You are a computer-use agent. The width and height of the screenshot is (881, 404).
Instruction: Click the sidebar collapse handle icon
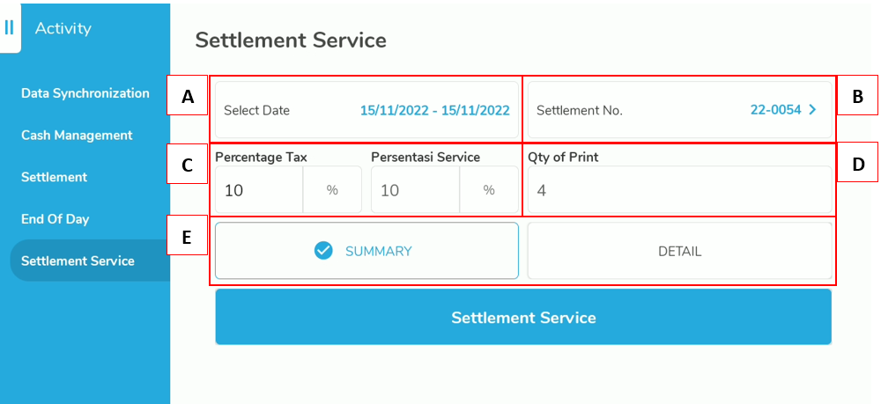9,27
